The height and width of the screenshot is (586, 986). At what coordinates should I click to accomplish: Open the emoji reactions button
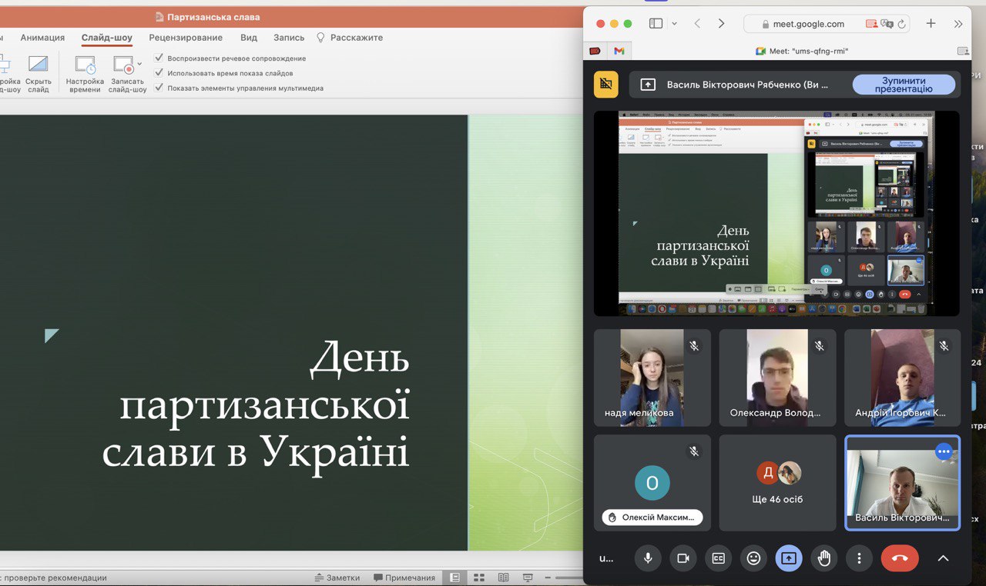click(x=753, y=558)
